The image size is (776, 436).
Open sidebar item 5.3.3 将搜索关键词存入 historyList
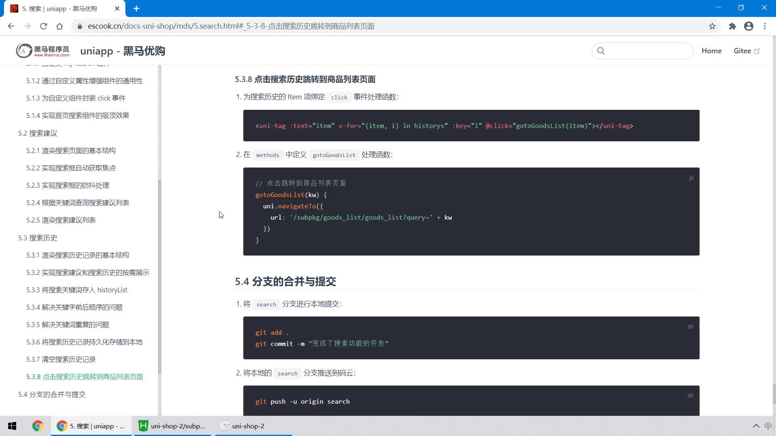pos(77,290)
